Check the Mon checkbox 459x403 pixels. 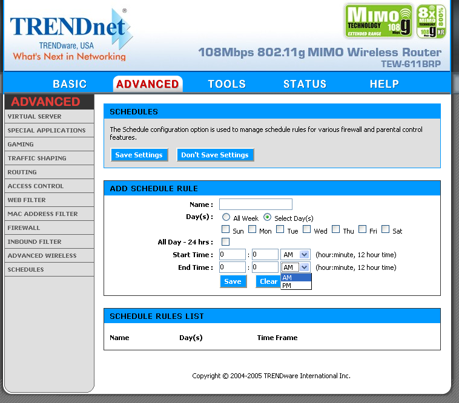[x=252, y=229]
